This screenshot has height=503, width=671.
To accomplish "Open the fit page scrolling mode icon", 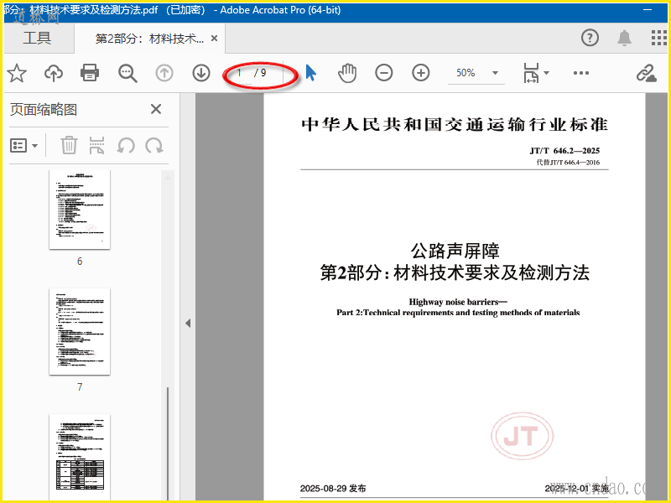I will [x=531, y=73].
